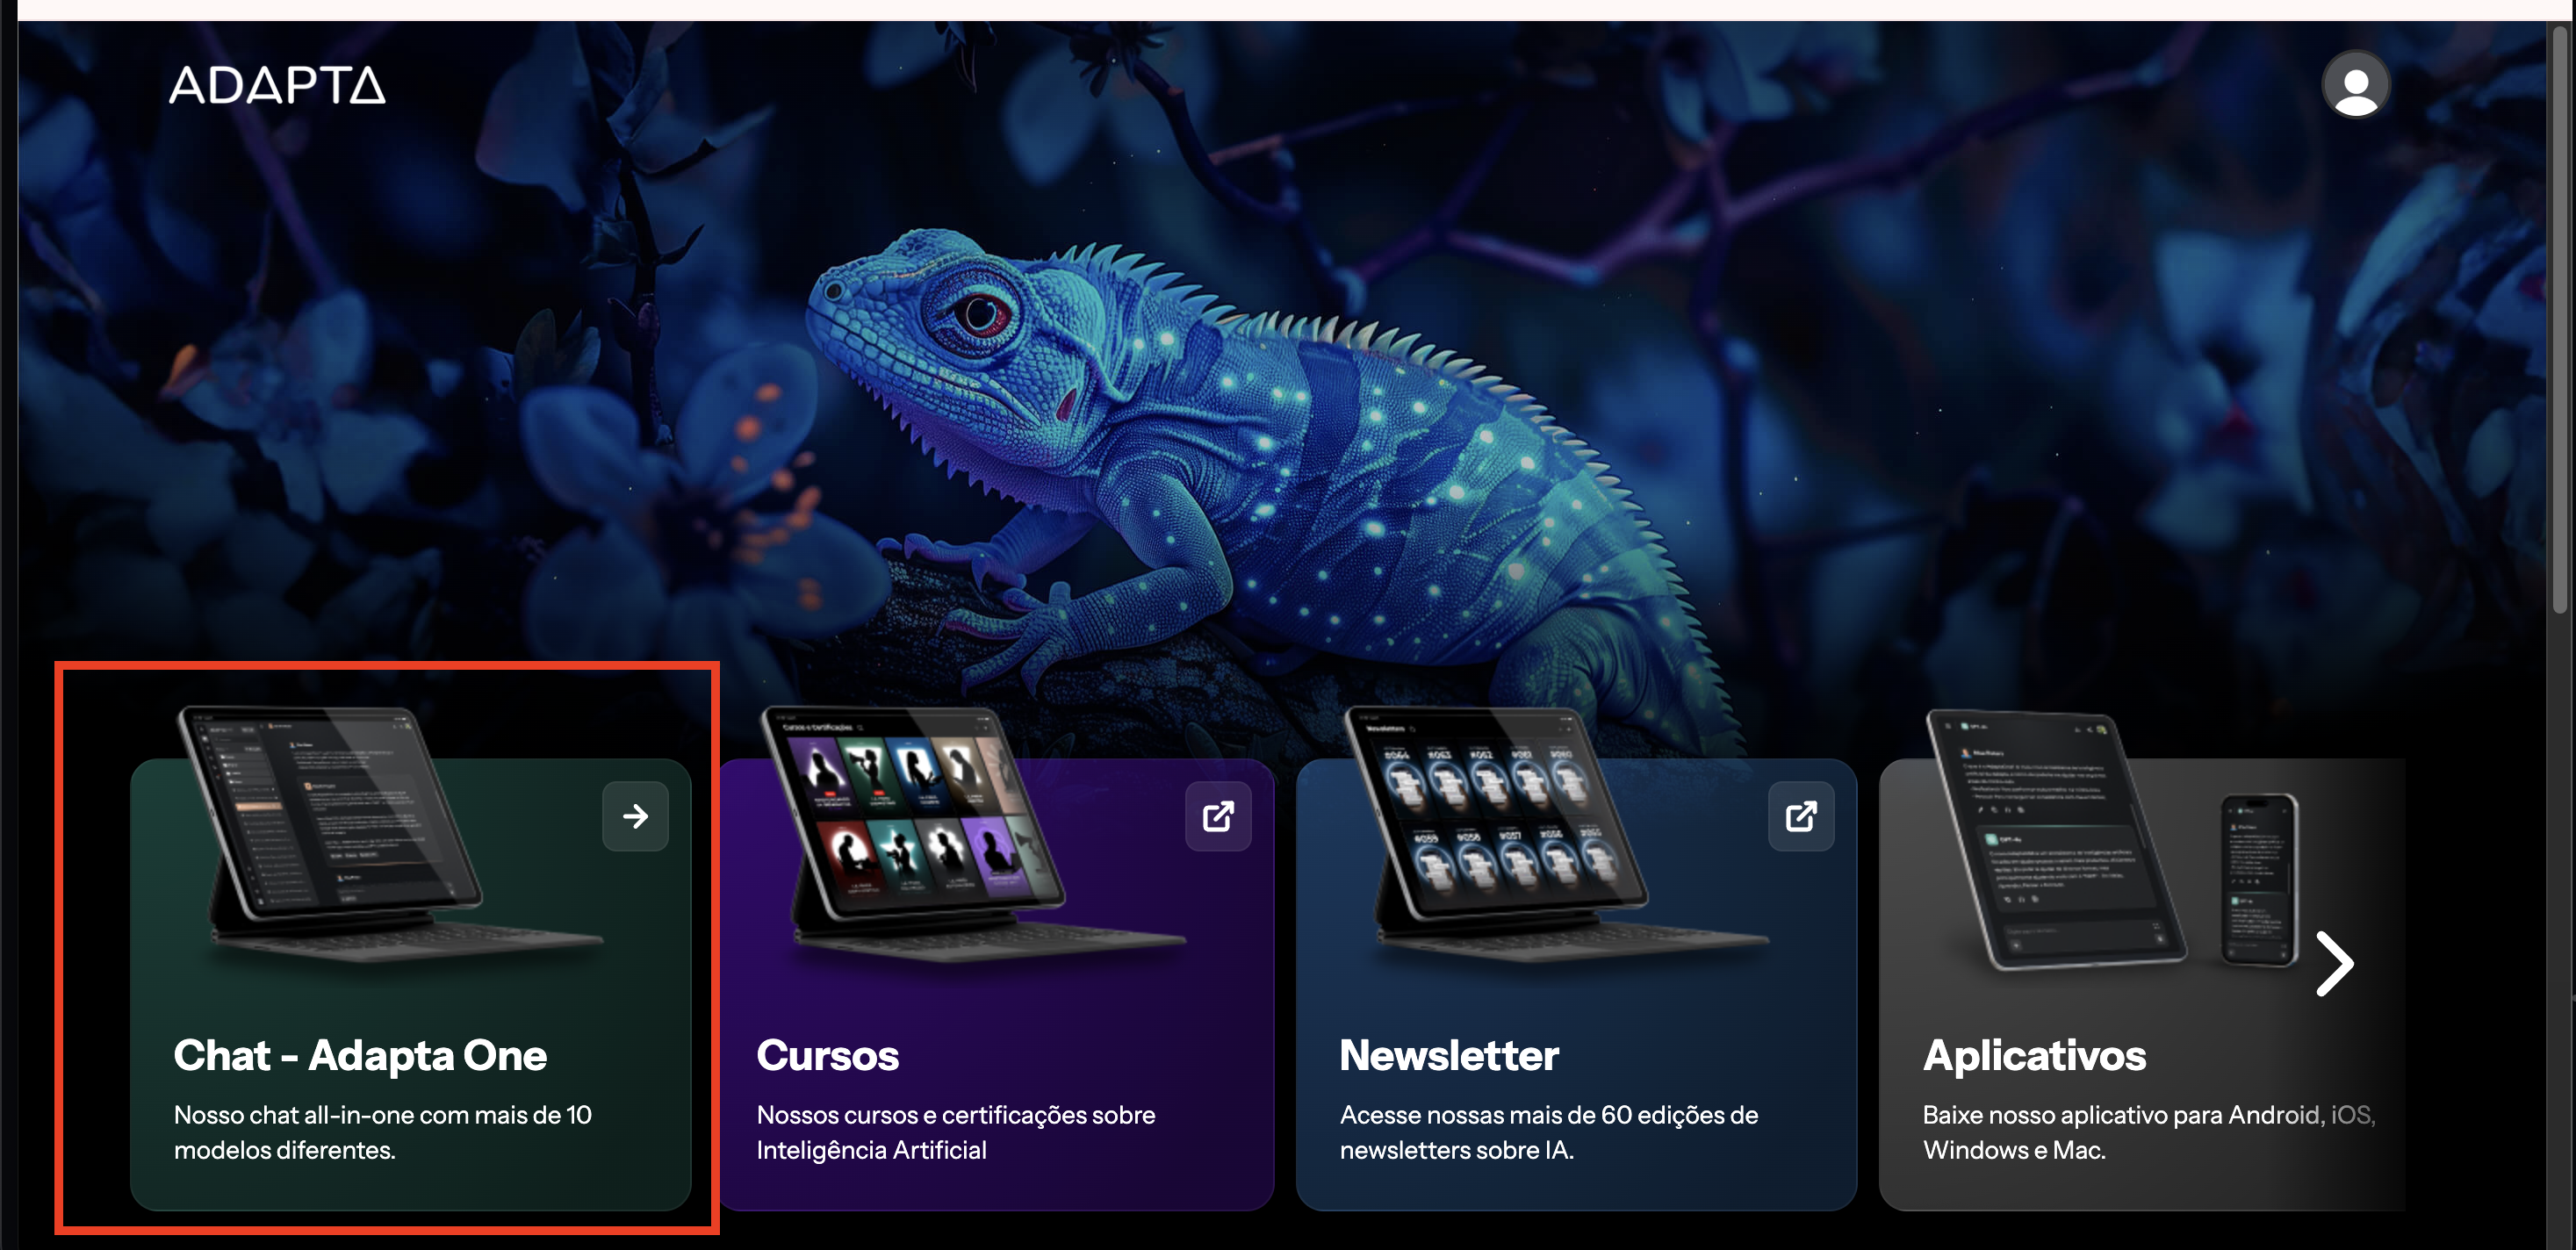
Task: Select the Chat - Adapta One title
Action: [360, 1055]
